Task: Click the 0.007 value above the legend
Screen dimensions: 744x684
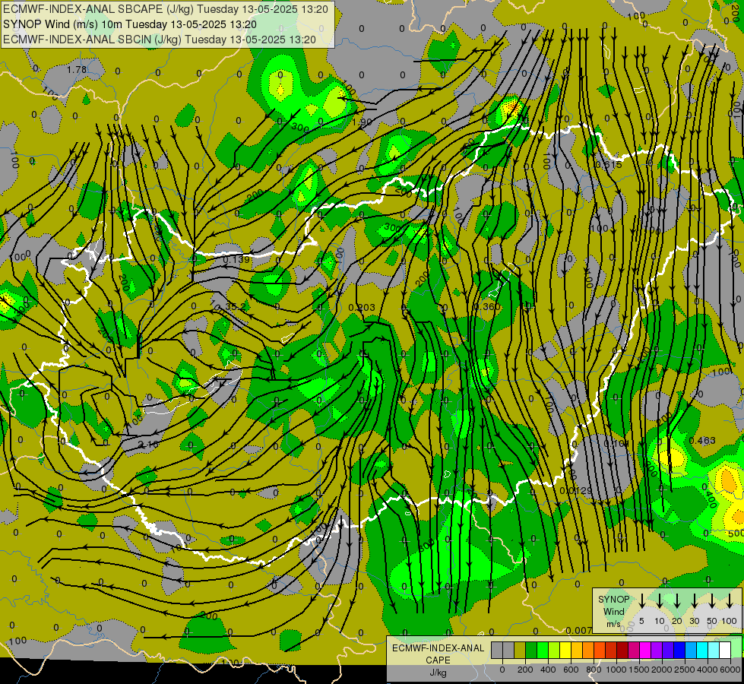Action: click(x=579, y=630)
